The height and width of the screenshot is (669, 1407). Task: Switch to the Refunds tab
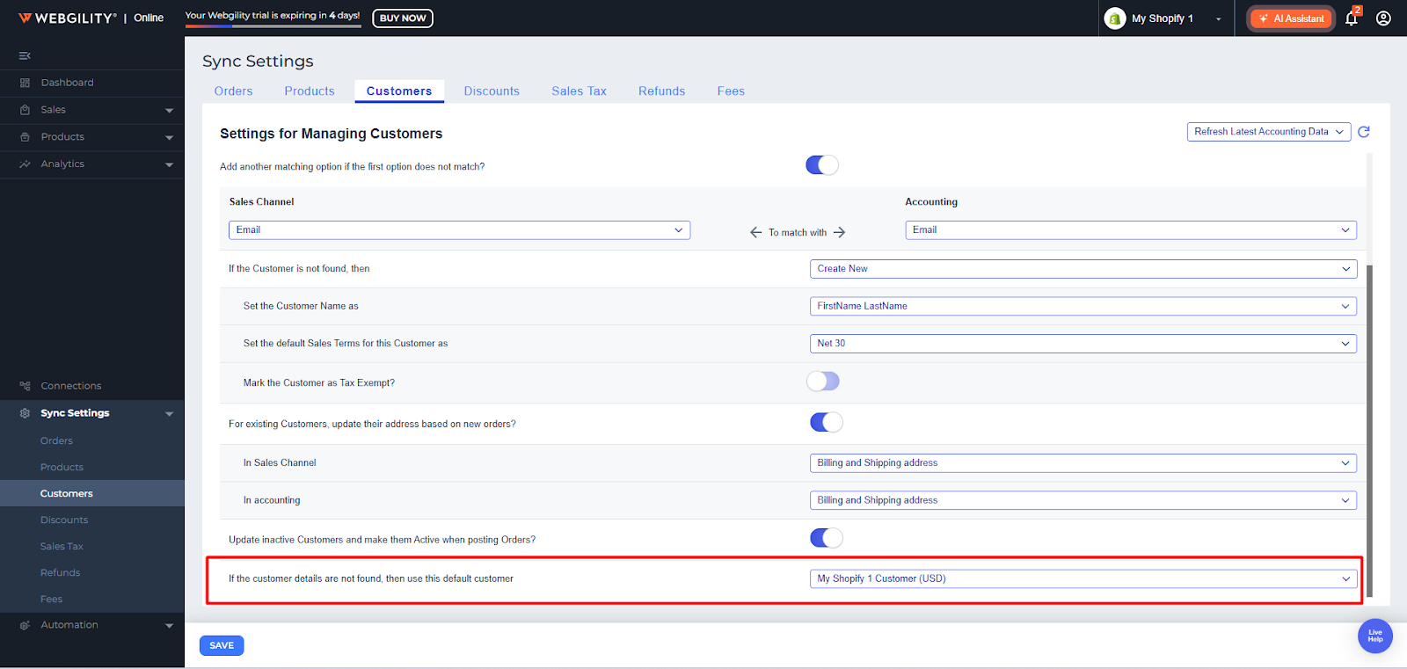coord(661,91)
